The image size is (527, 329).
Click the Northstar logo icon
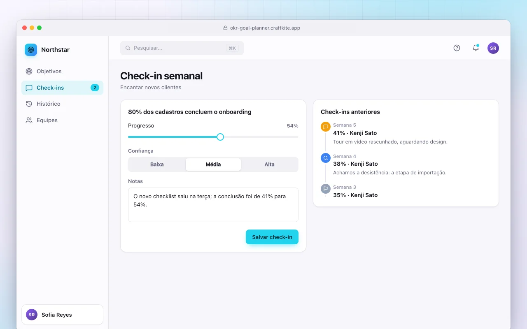pyautogui.click(x=31, y=50)
